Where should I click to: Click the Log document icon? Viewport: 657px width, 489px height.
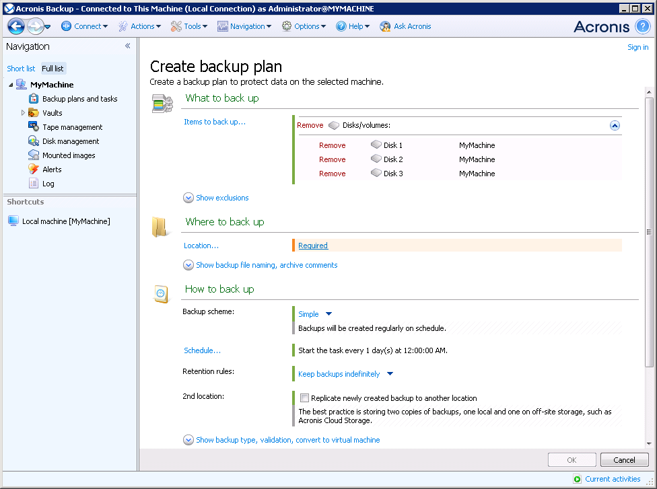tap(34, 184)
